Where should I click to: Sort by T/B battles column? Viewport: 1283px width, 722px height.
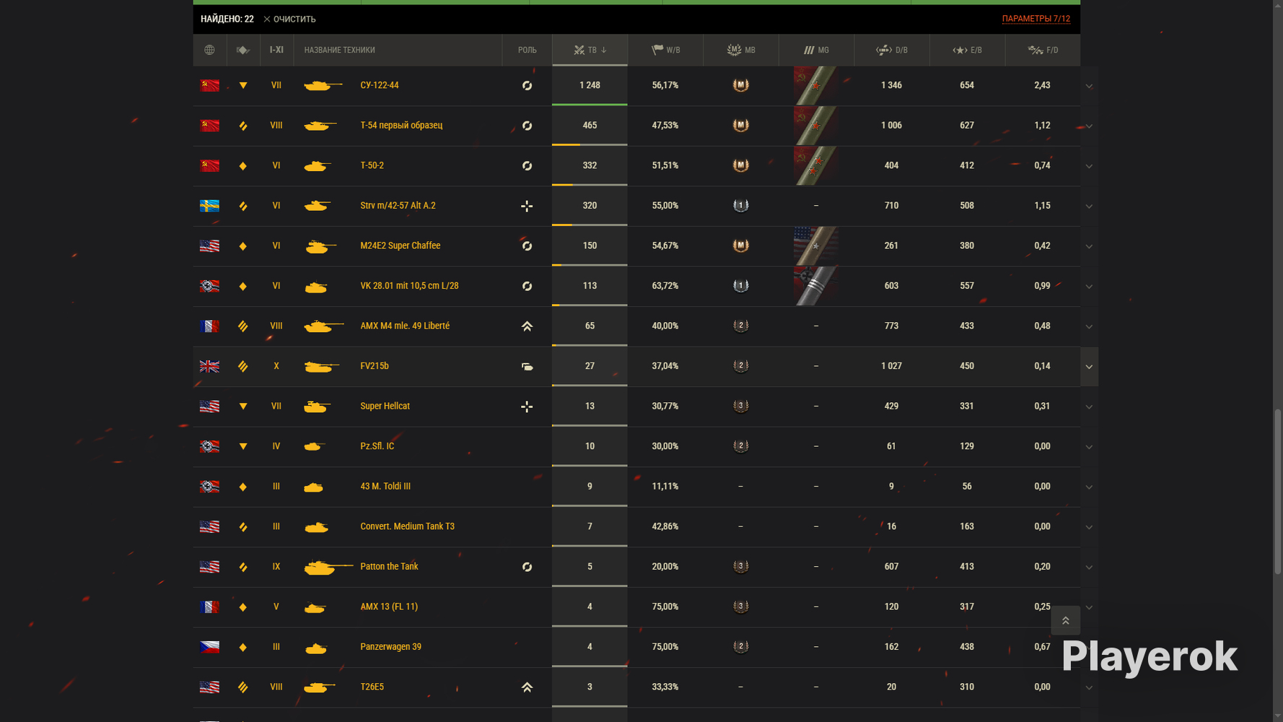pyautogui.click(x=590, y=50)
